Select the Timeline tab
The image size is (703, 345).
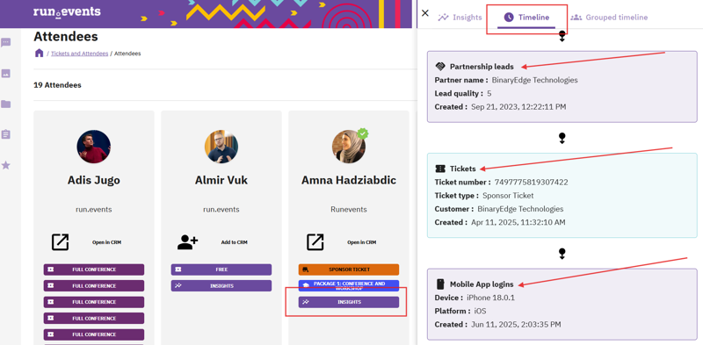click(526, 18)
